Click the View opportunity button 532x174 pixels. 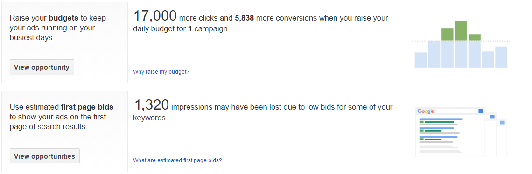pyautogui.click(x=42, y=67)
